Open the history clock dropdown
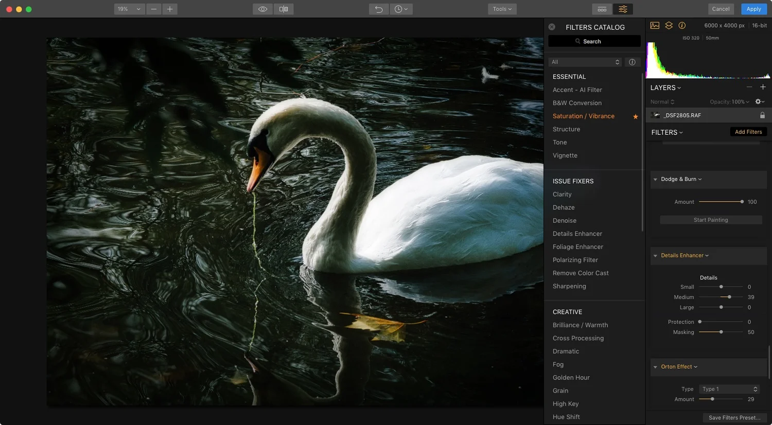This screenshot has width=772, height=425. pyautogui.click(x=401, y=9)
